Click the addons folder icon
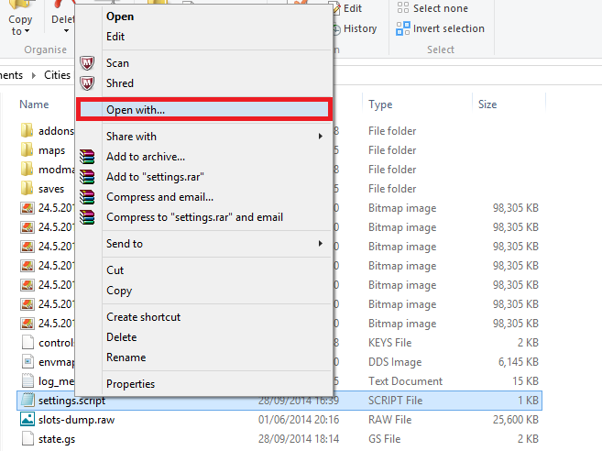The width and height of the screenshot is (602, 451). coord(27,131)
